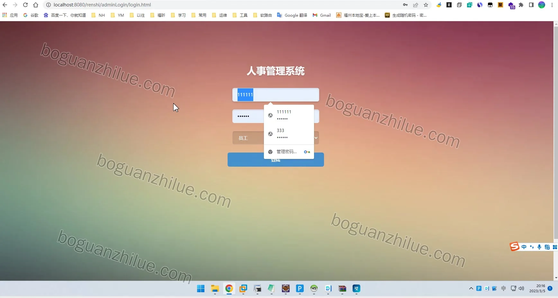Open the Gmail bookmark
This screenshot has height=298, width=558.
click(322, 15)
